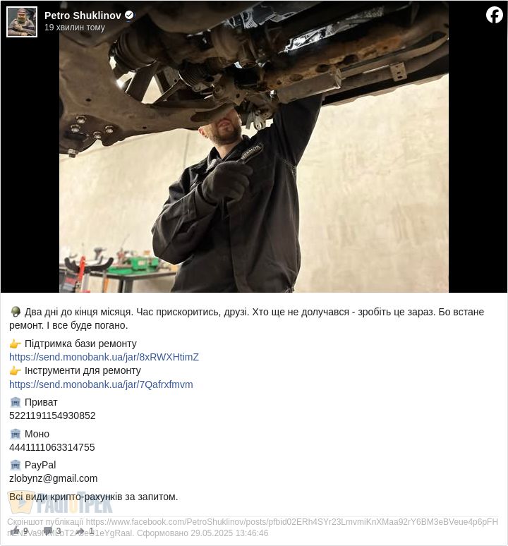This screenshot has height=546, width=508.
Task: Open the '19 хвилин тому' timestamp
Action: 75,28
